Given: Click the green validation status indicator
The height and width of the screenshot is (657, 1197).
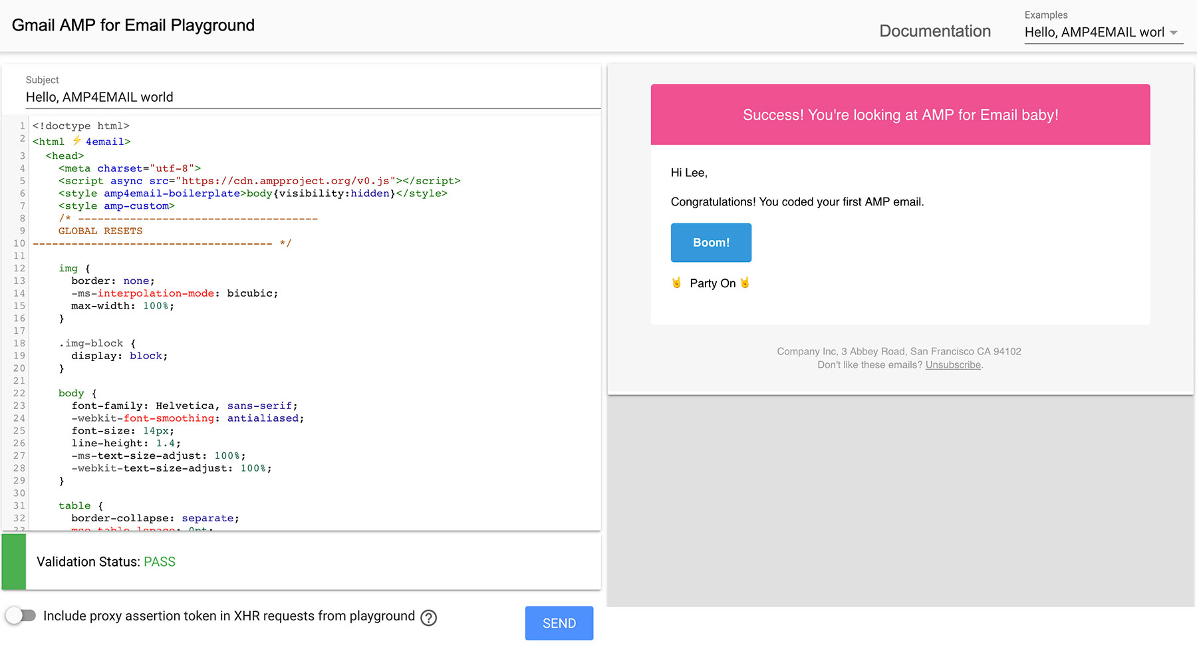Looking at the screenshot, I should click(x=14, y=562).
